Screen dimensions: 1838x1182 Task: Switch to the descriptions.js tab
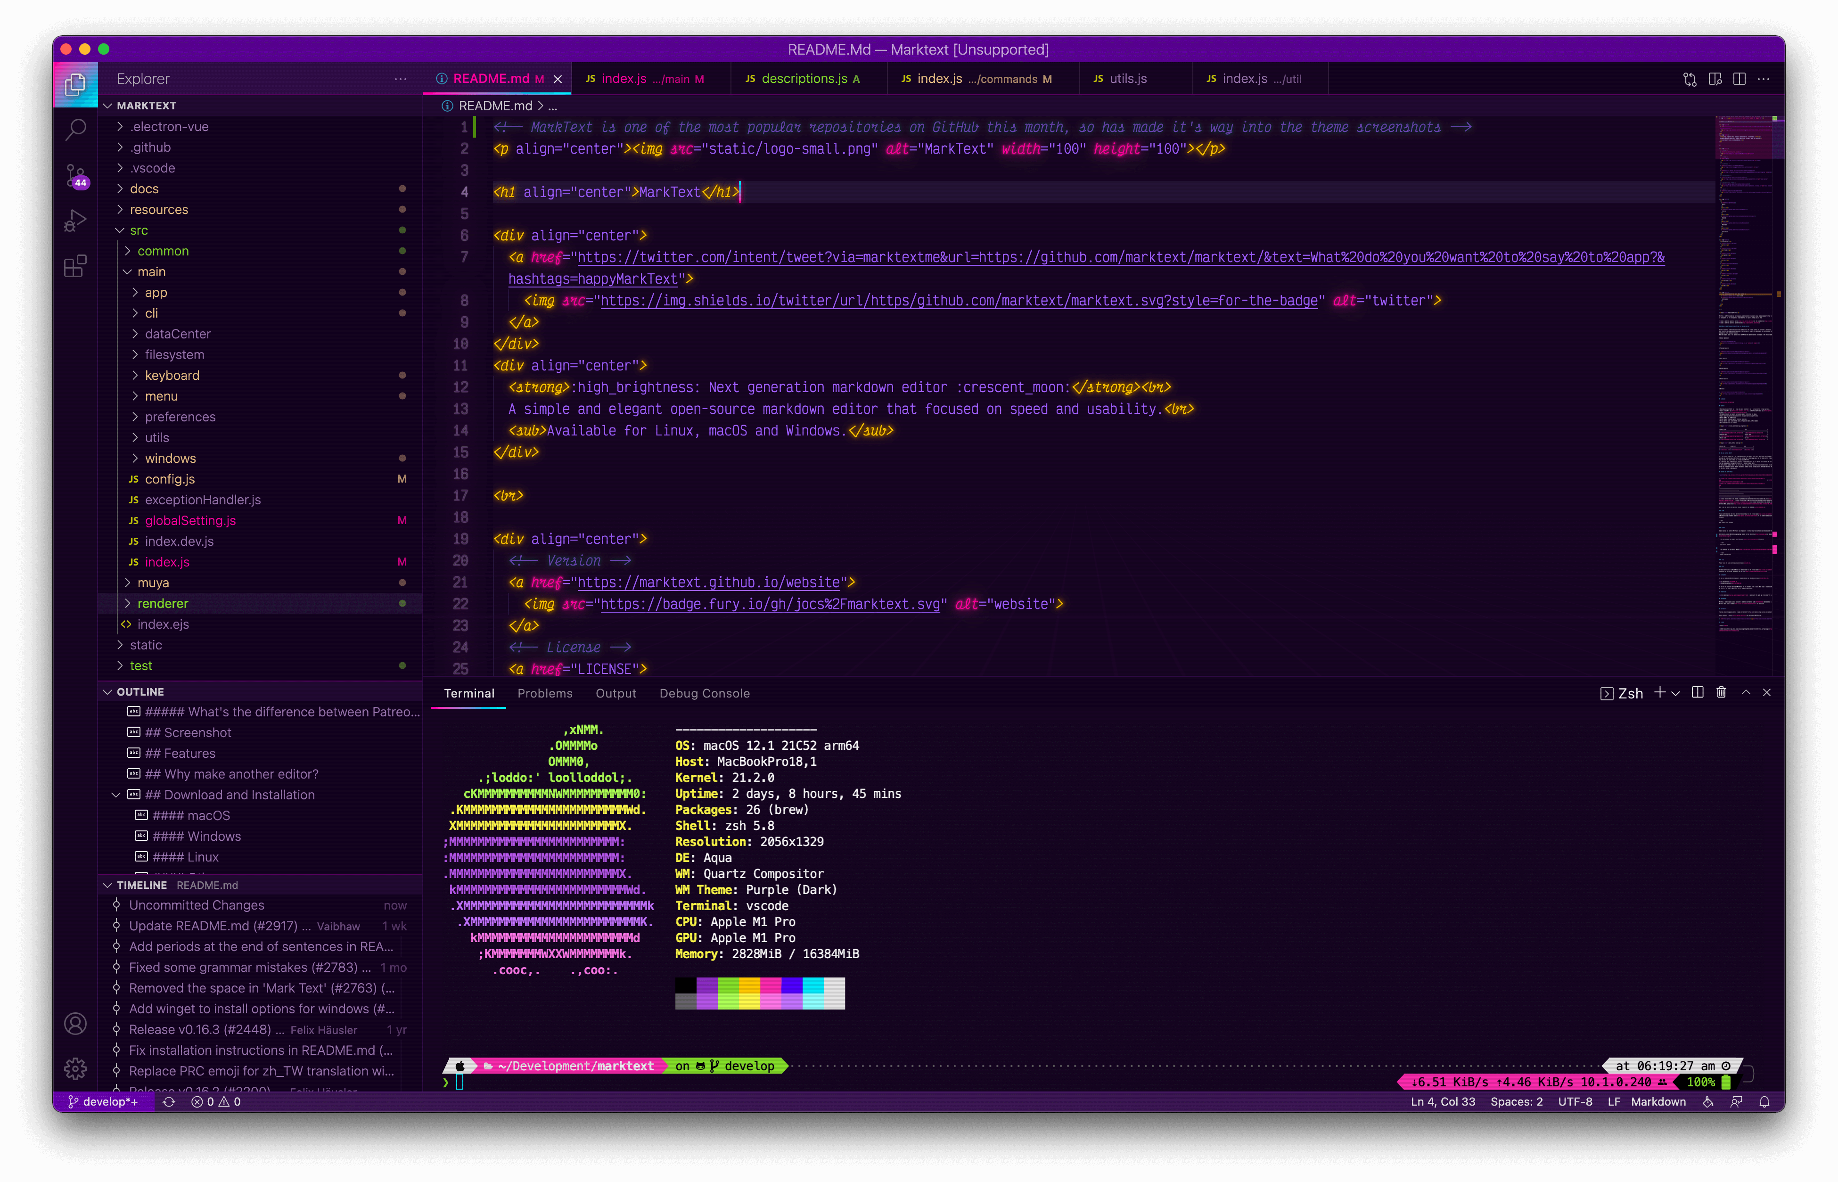(804, 79)
